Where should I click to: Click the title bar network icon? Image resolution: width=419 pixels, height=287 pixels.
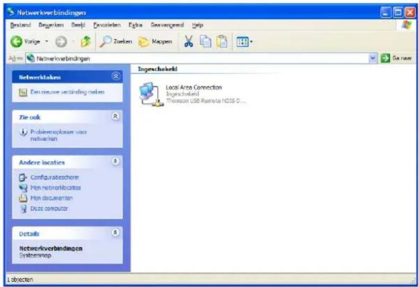tap(11, 12)
